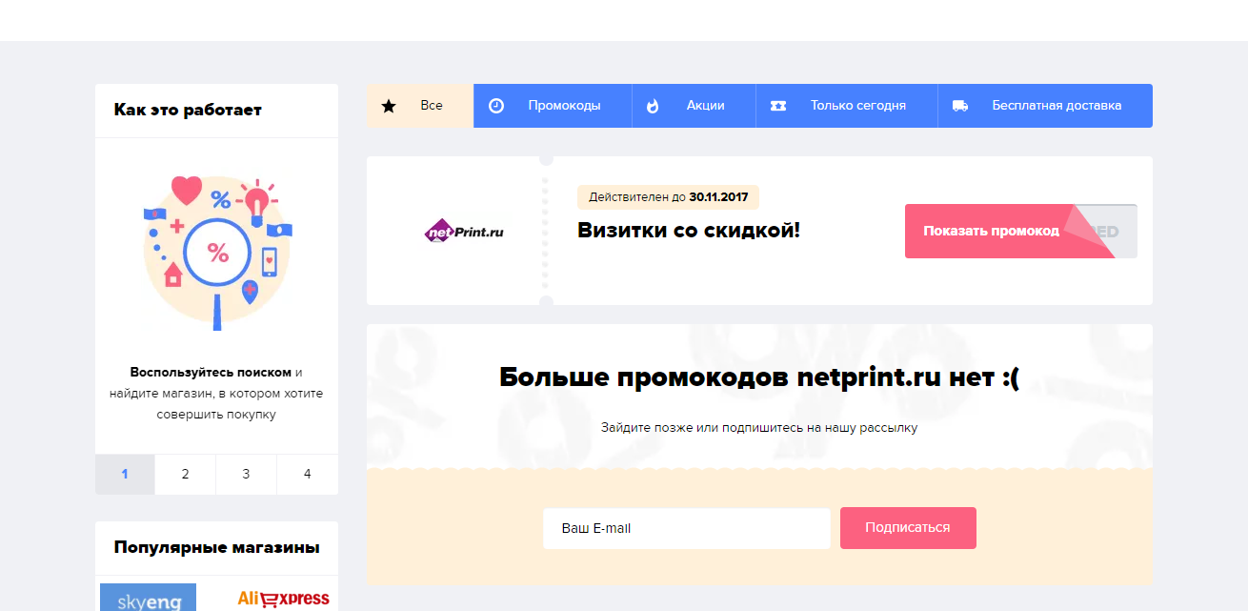
Task: Click the magnifier illustration in Как это работает
Action: 217,253
